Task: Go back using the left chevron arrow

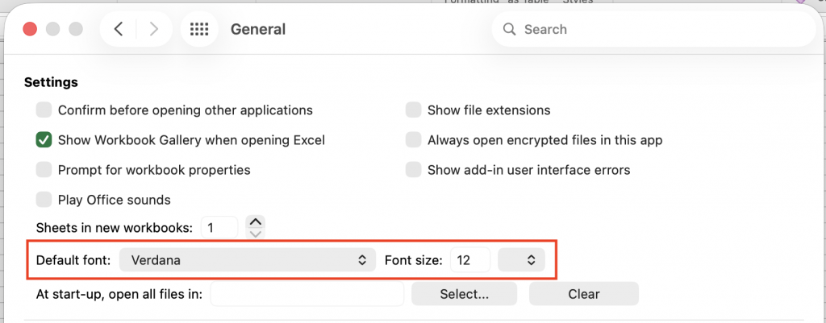Action: pyautogui.click(x=119, y=30)
